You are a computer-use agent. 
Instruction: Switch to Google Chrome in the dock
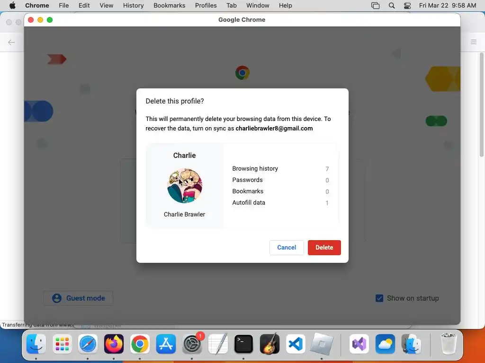coord(140,344)
